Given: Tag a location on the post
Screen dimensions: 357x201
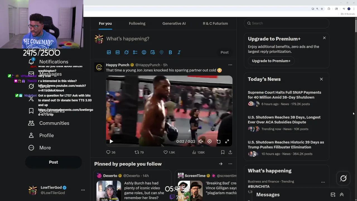Looking at the screenshot, I should (x=161, y=52).
